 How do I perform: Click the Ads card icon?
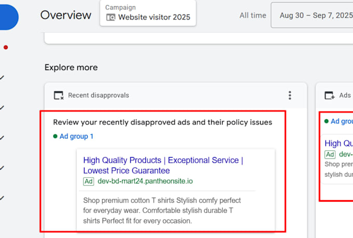(330, 95)
